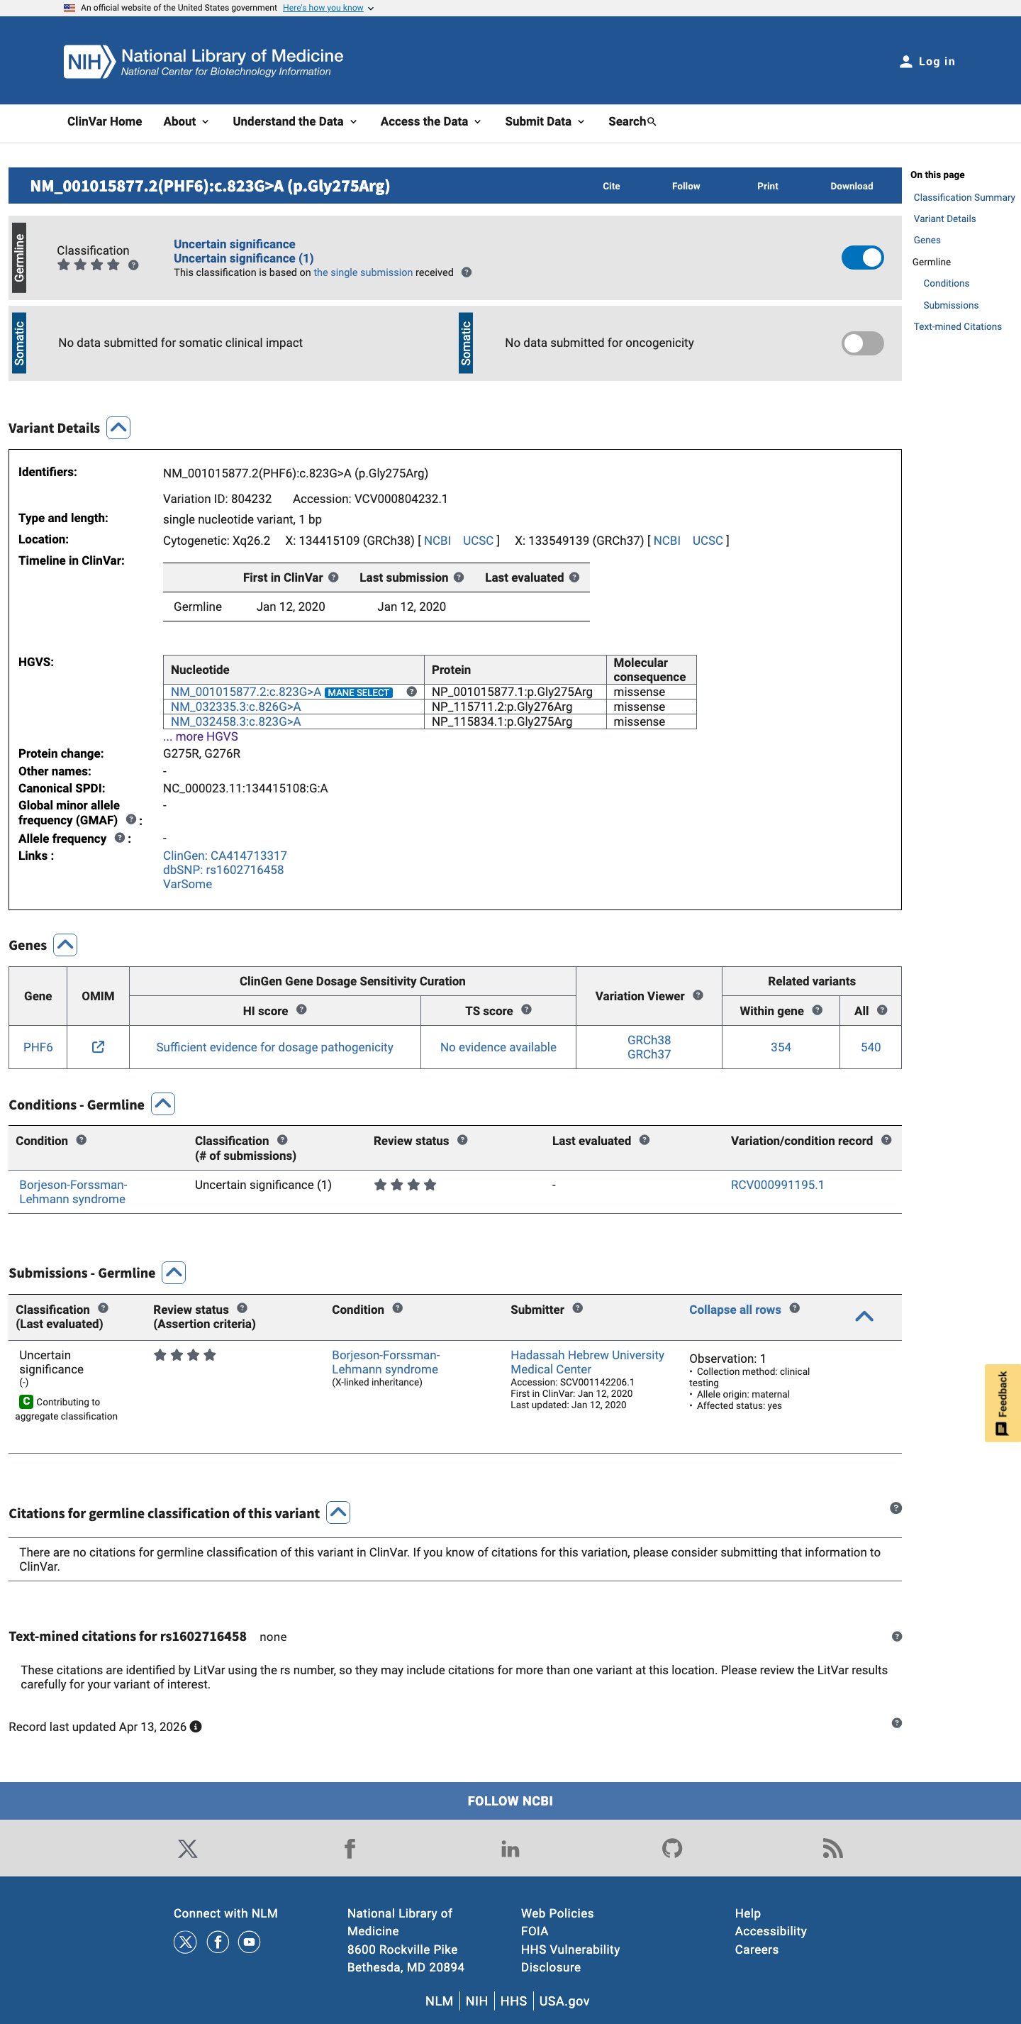Image resolution: width=1021 pixels, height=2024 pixels.
Task: Click Within gene help icon
Action: (818, 1010)
